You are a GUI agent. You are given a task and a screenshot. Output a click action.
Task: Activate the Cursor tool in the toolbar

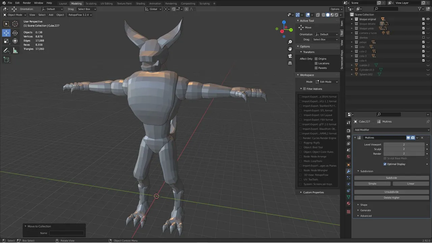pyautogui.click(x=15, y=24)
